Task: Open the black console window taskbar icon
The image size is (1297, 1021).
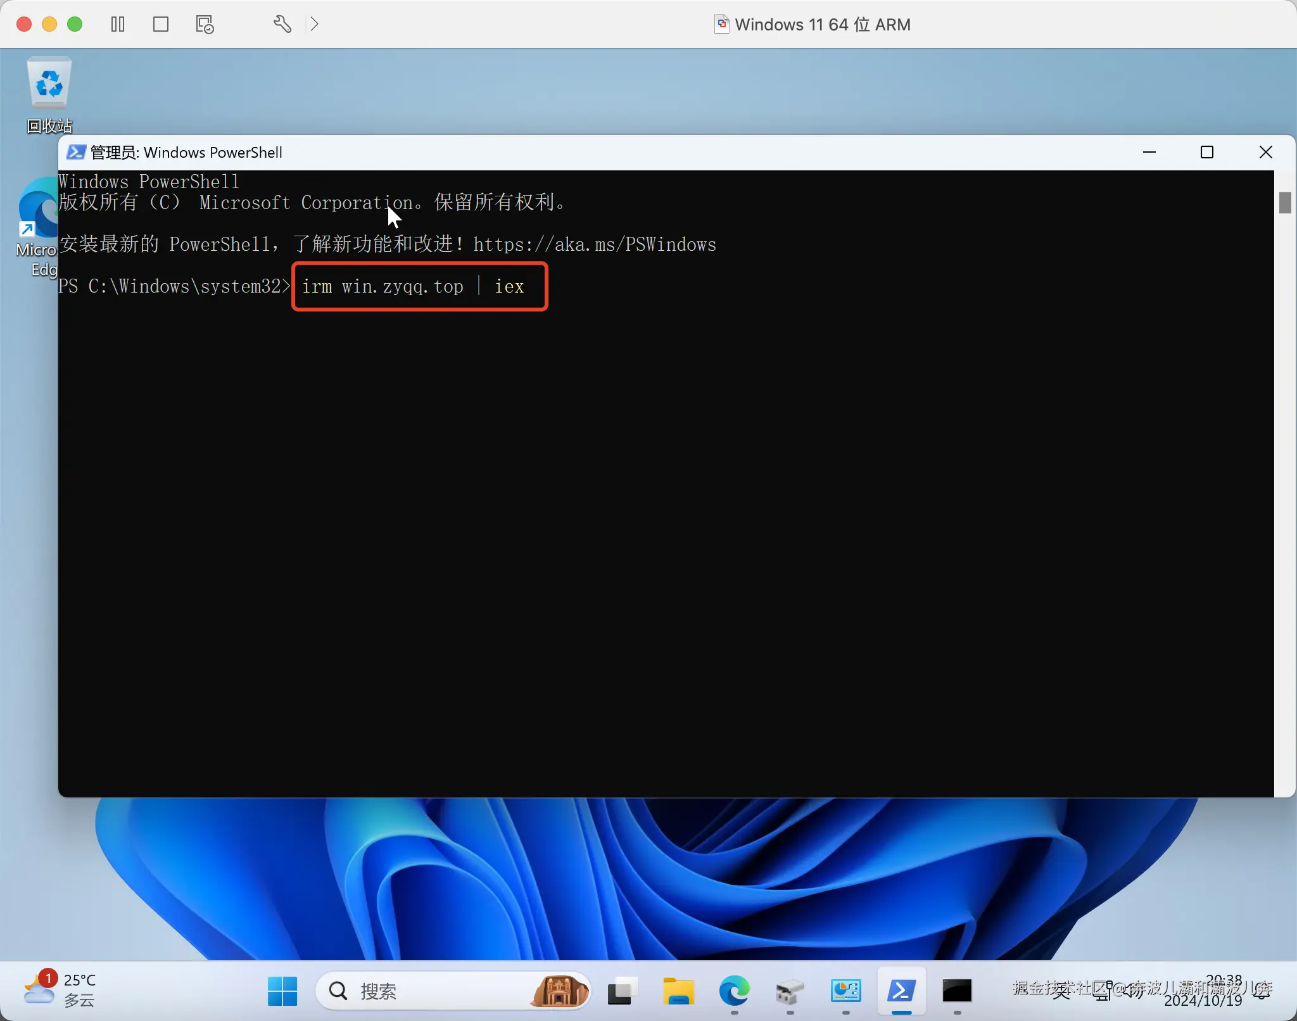Action: pos(956,991)
